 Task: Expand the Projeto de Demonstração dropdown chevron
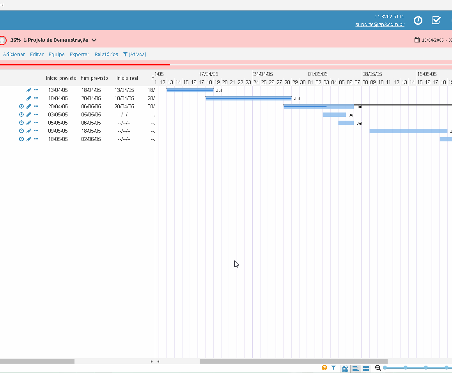(x=94, y=40)
